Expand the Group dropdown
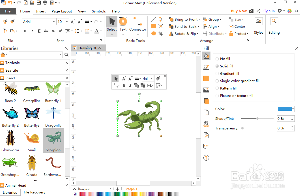This screenshot has width=301, height=196. [221, 20]
